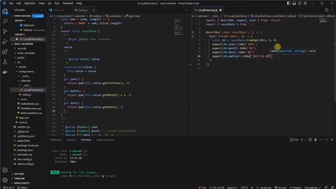The height and width of the screenshot is (189, 336).
Task: Split the terminal panel
Action: 310,140
